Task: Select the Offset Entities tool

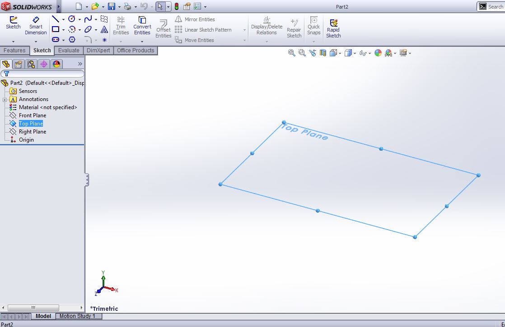Action: point(163,27)
